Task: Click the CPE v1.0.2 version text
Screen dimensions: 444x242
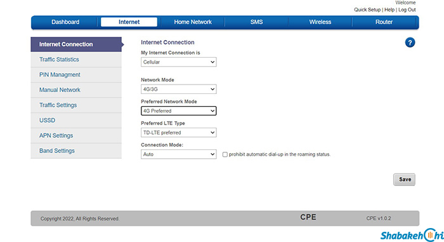Action: (379, 218)
